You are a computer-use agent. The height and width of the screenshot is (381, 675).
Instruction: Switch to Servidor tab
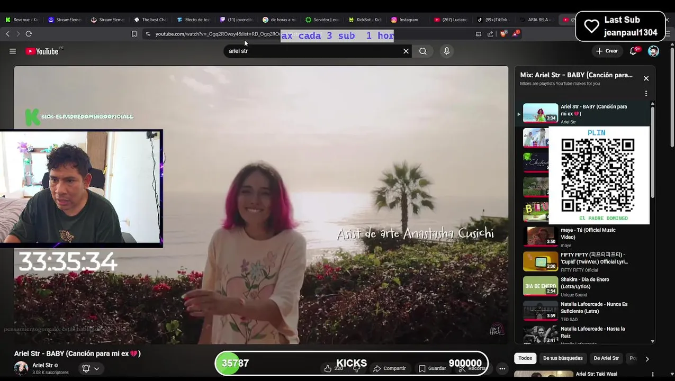(x=322, y=20)
